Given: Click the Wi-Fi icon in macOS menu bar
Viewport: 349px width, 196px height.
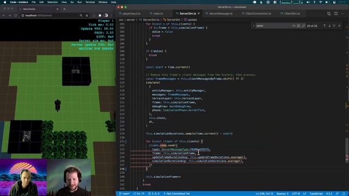Looking at the screenshot, I should click(x=321, y=2).
